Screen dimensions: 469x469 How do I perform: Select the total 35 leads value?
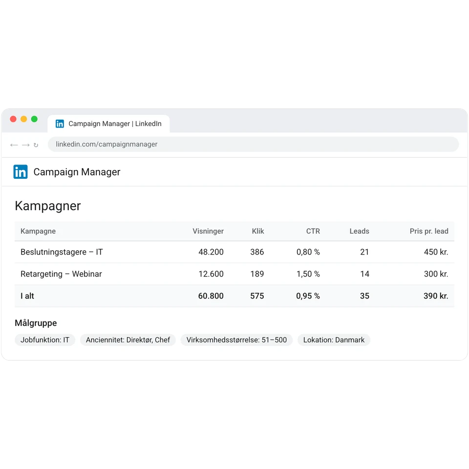(364, 296)
